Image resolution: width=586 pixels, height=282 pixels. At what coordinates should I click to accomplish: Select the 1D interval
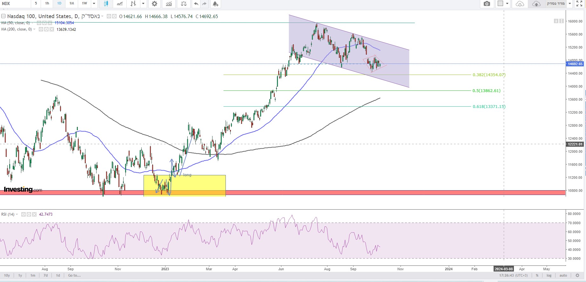click(59, 3)
